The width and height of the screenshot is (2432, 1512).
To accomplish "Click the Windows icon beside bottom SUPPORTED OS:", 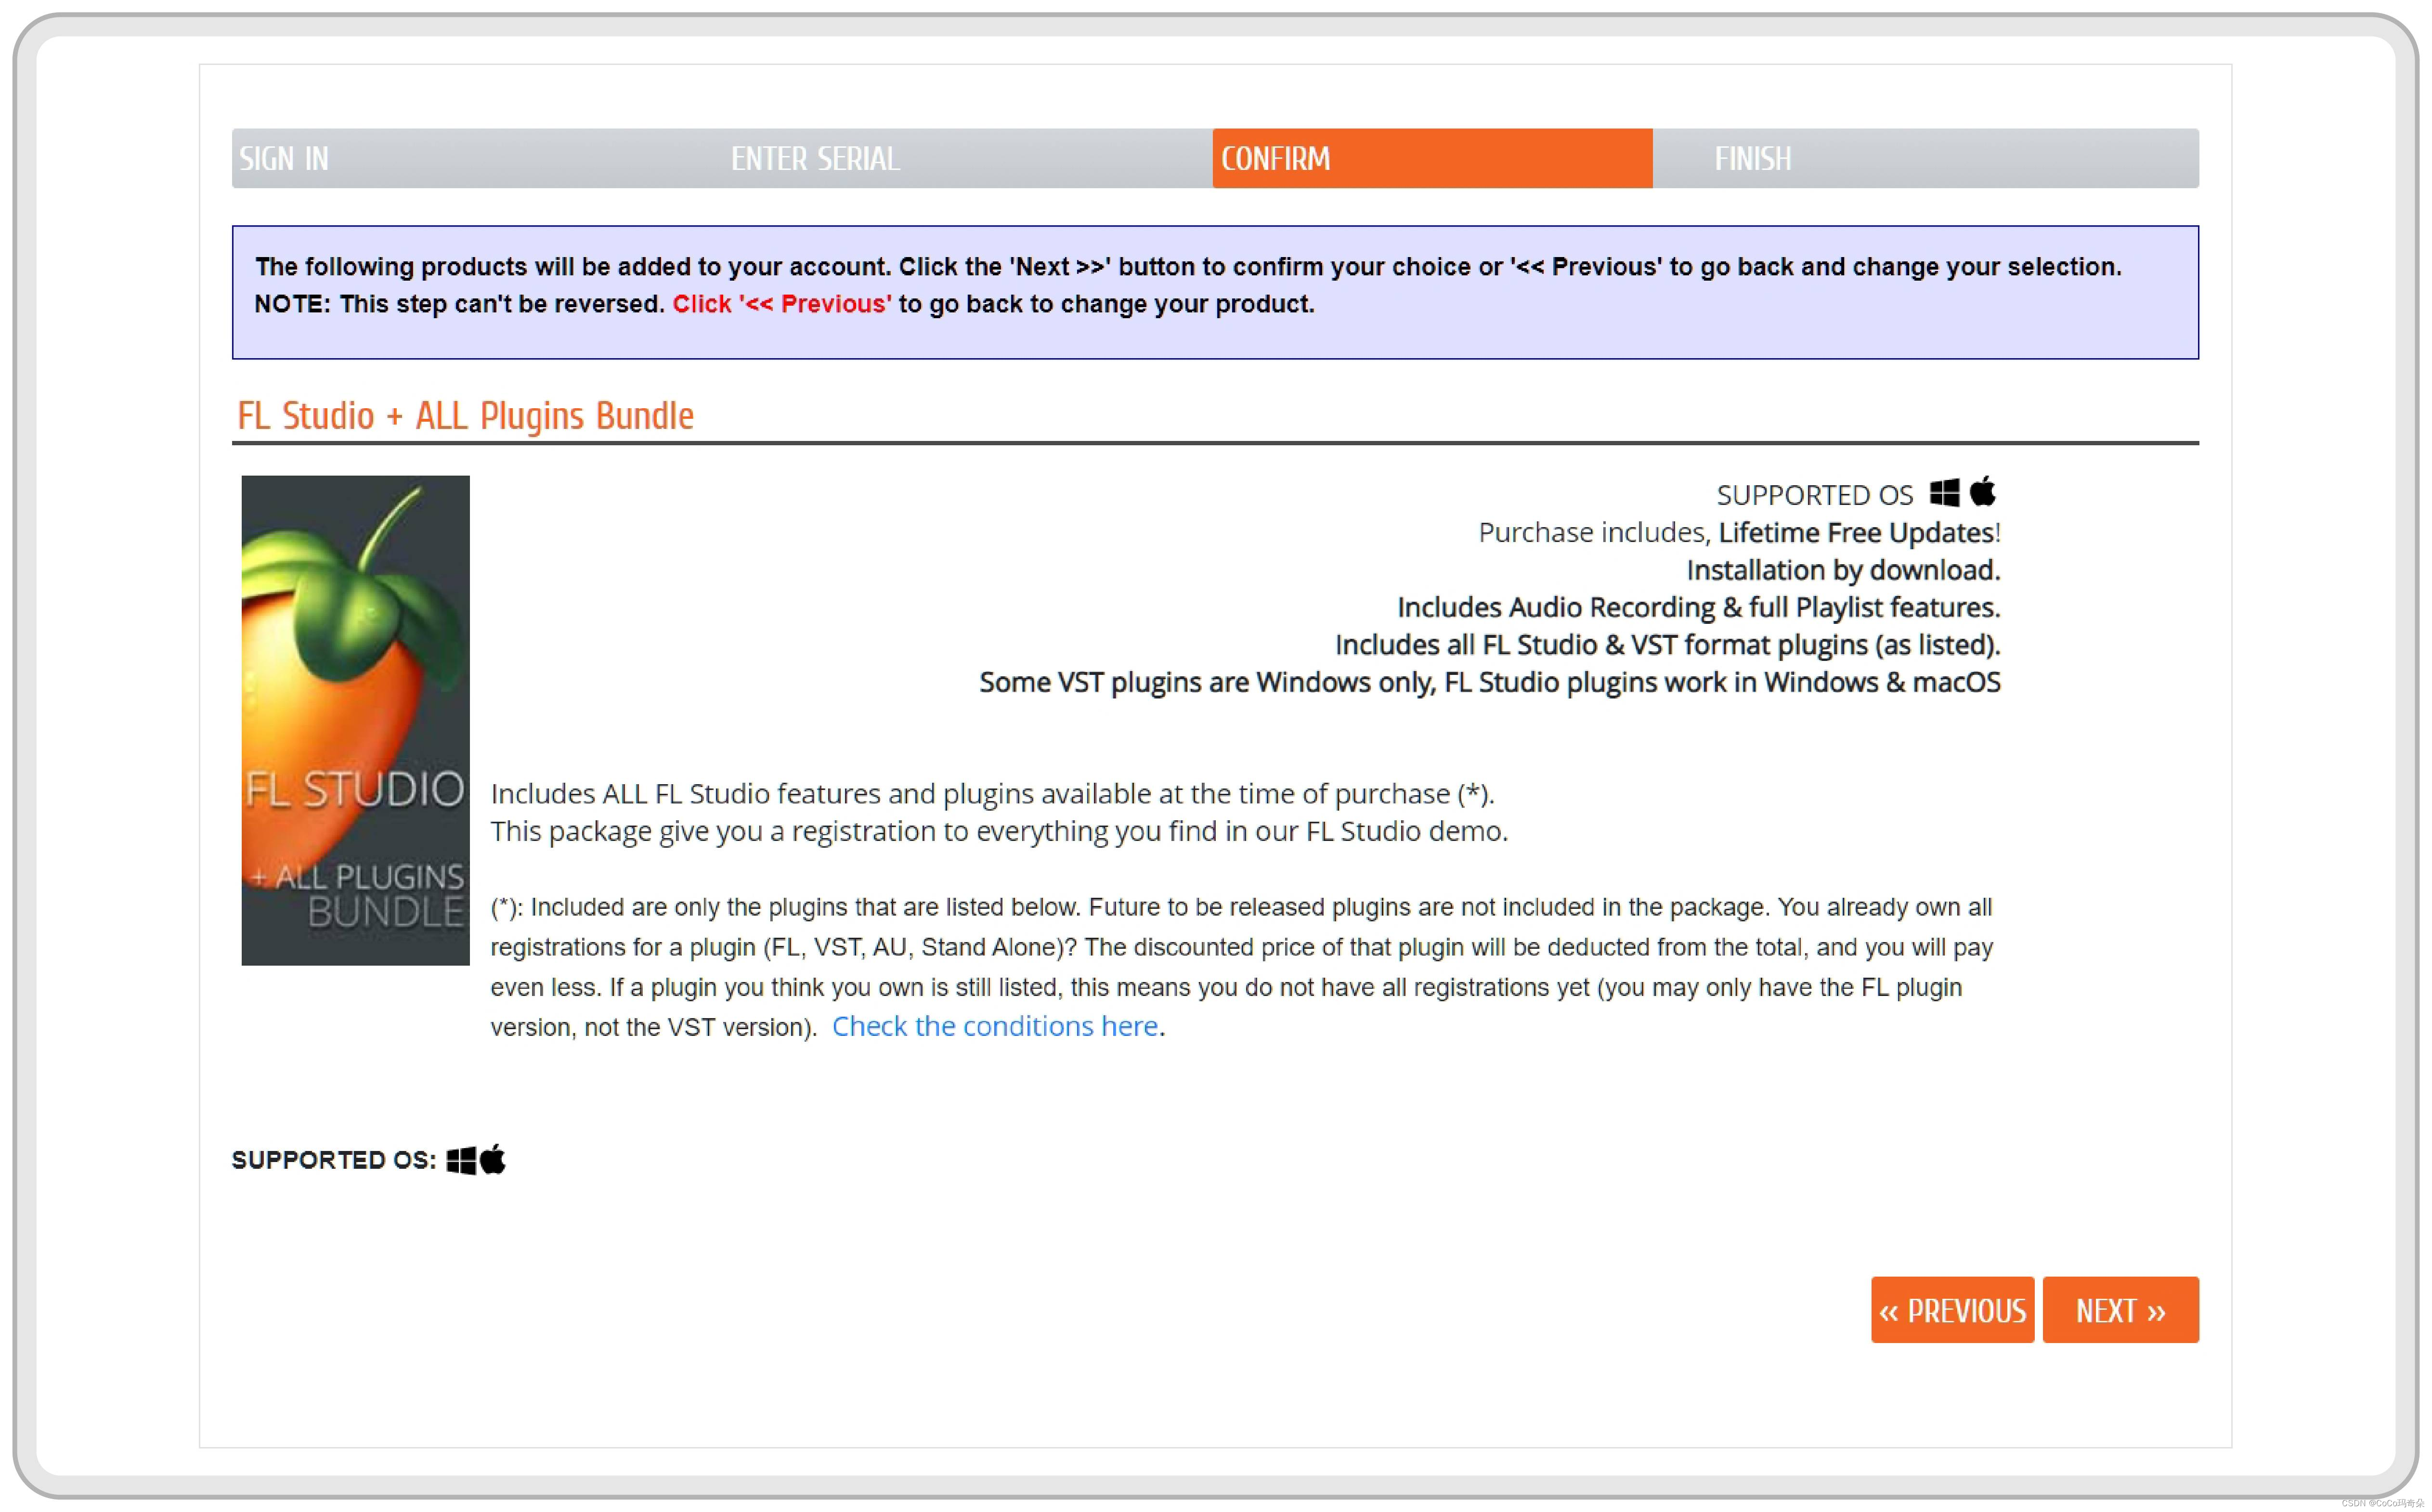I will click(461, 1160).
